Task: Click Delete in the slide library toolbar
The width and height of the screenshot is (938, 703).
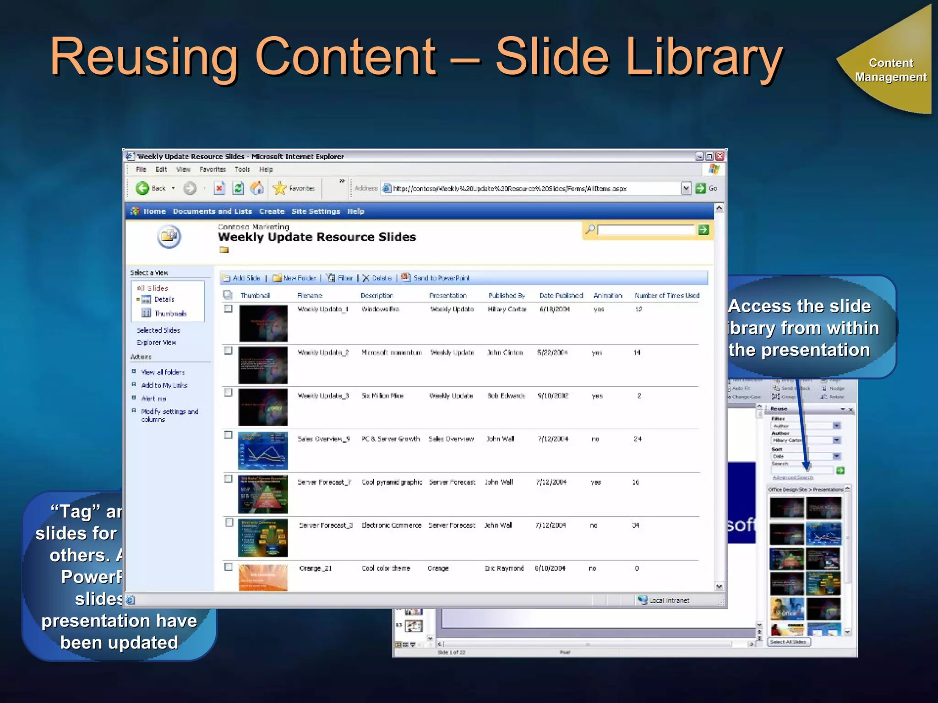Action: click(377, 278)
